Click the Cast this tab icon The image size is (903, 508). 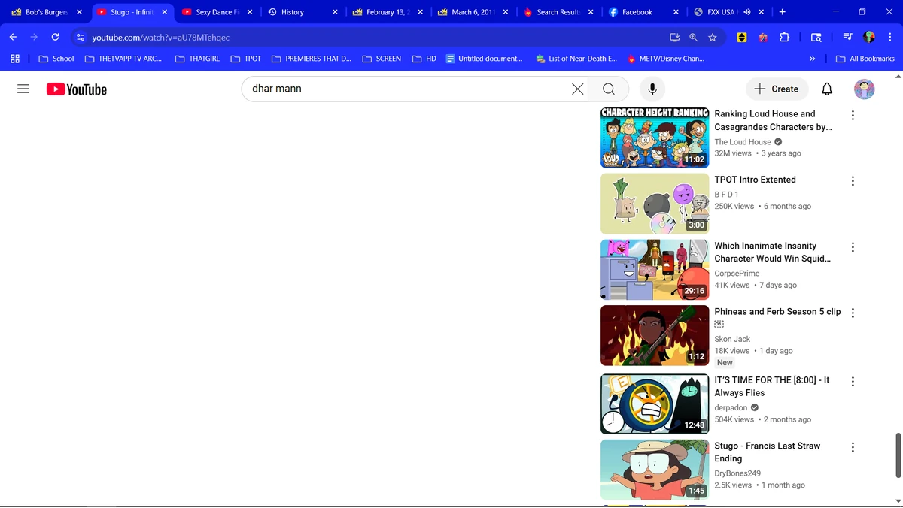[x=674, y=37]
